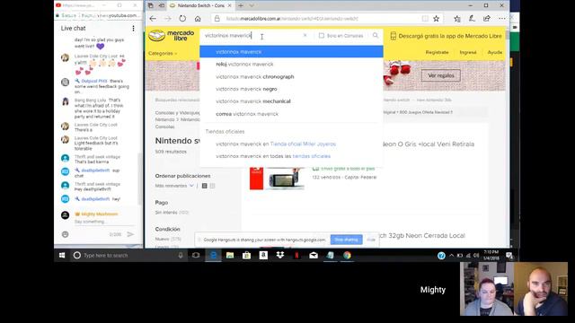Clear the search text with X
This screenshot has height=323, width=575.
pyautogui.click(x=305, y=36)
